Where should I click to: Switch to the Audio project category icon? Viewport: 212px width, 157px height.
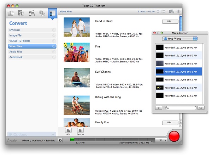point(21,13)
